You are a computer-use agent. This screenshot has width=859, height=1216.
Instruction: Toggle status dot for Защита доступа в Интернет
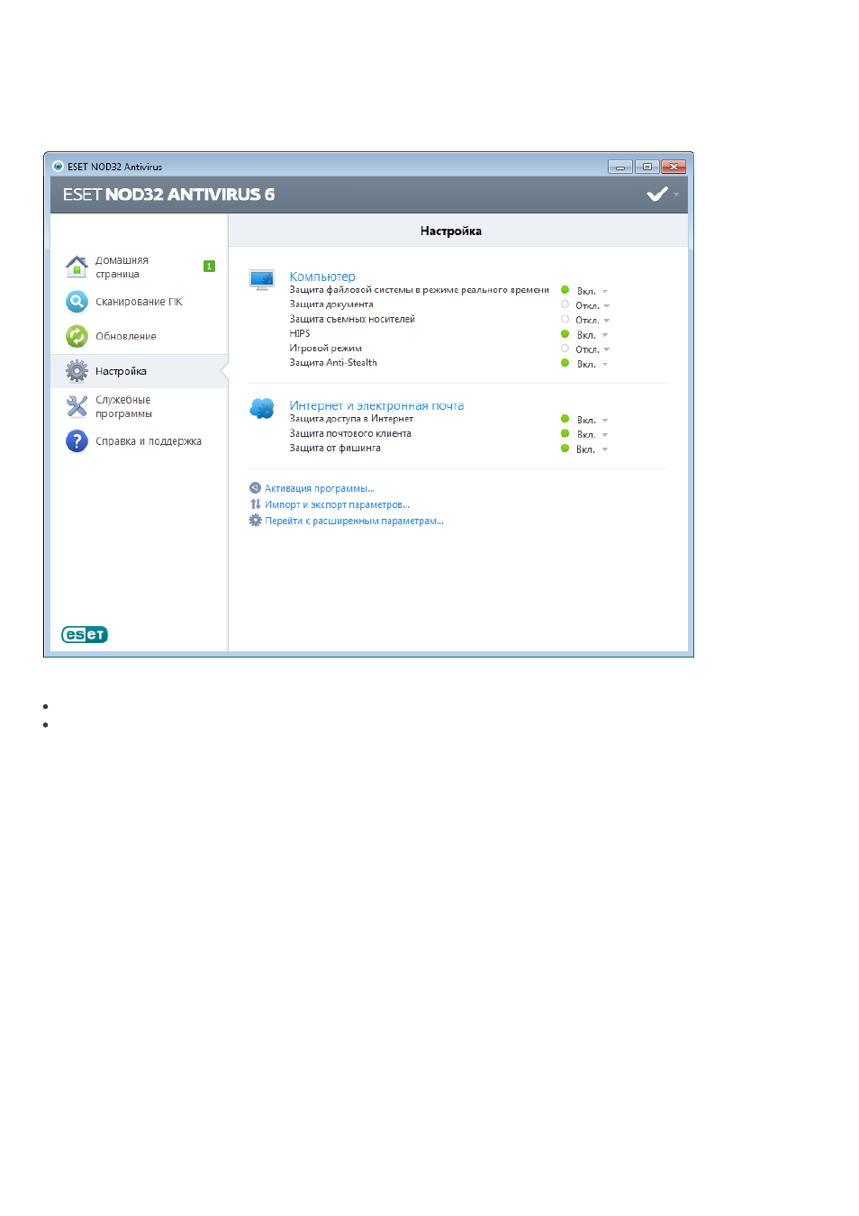[x=565, y=419]
